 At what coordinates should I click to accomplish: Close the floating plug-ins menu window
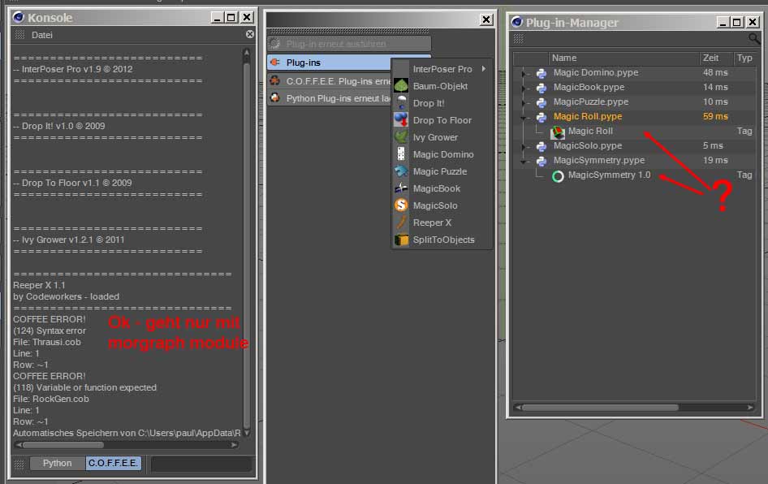485,19
